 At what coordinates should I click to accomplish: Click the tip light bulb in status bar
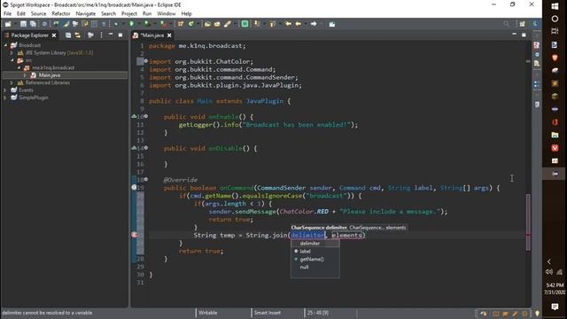point(537,313)
